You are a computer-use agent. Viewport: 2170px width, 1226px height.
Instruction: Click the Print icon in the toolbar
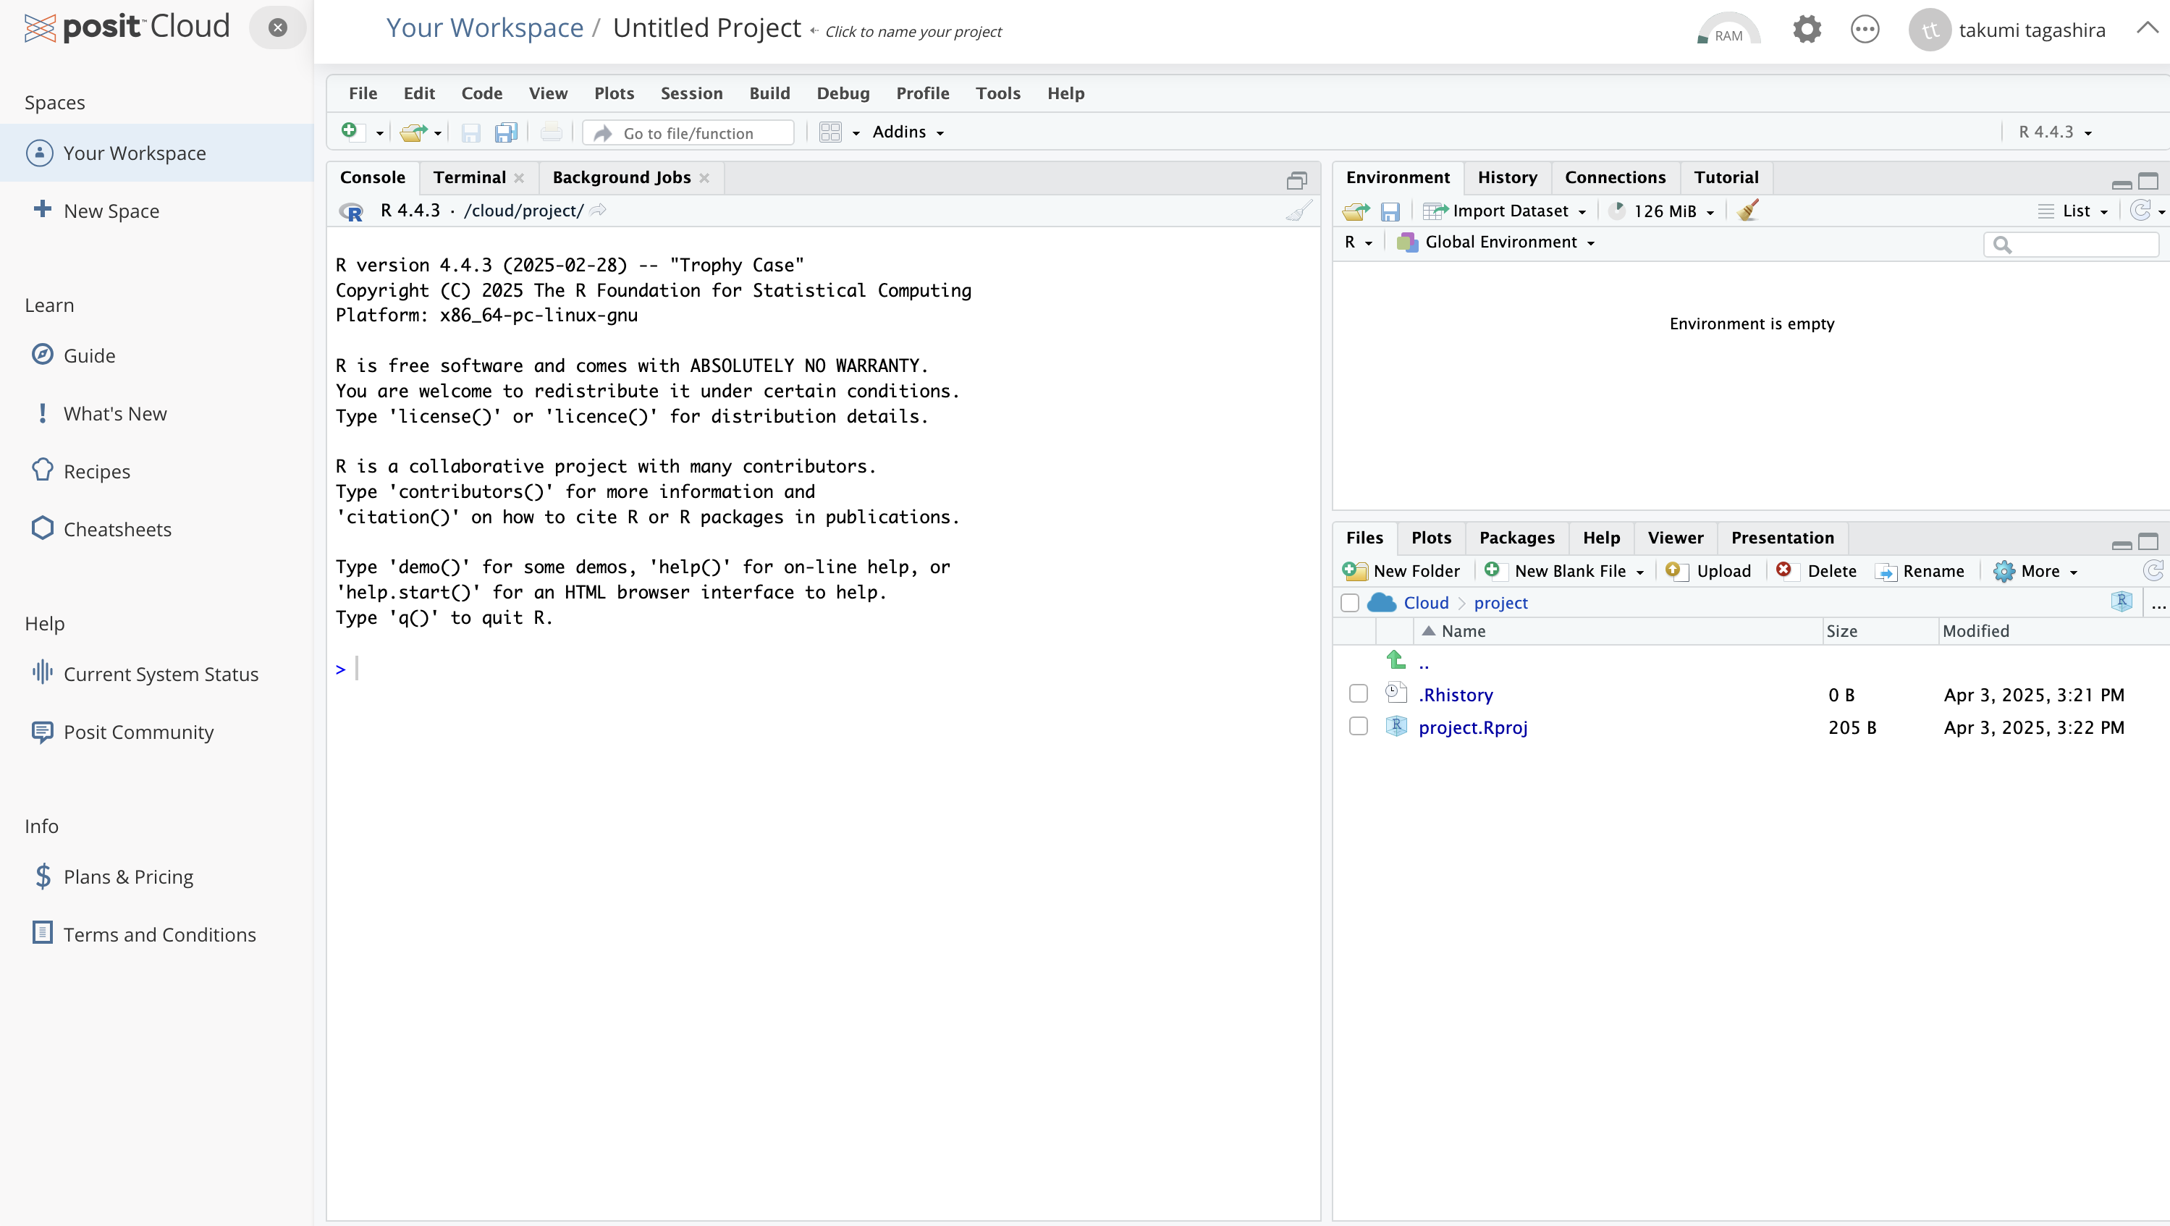[x=550, y=132]
